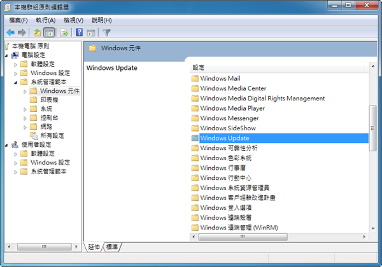Click the 電腦設定 computer icon in tree
The height and width of the screenshot is (267, 382).
pyautogui.click(x=15, y=55)
